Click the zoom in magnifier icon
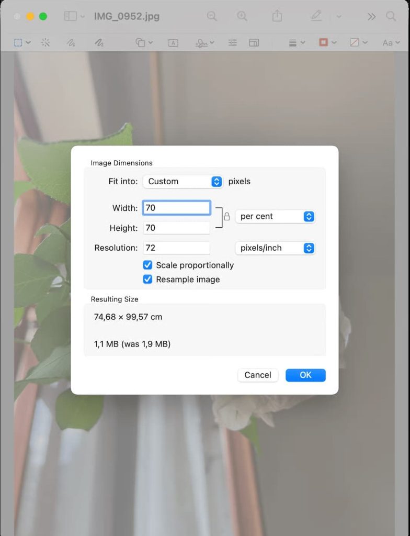This screenshot has width=410, height=536. pyautogui.click(x=242, y=16)
